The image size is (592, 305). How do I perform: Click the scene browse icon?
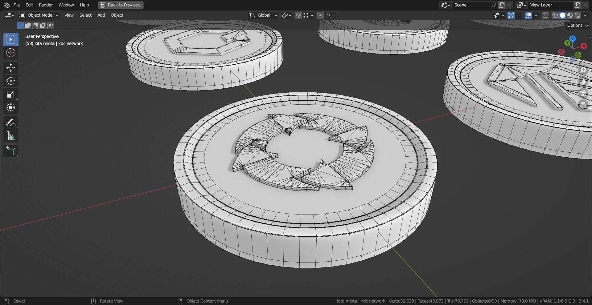point(446,5)
